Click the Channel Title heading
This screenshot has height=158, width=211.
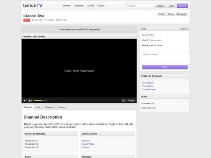pyautogui.click(x=34, y=16)
